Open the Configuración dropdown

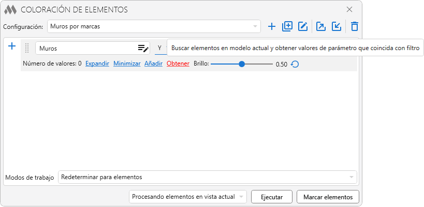(x=154, y=26)
